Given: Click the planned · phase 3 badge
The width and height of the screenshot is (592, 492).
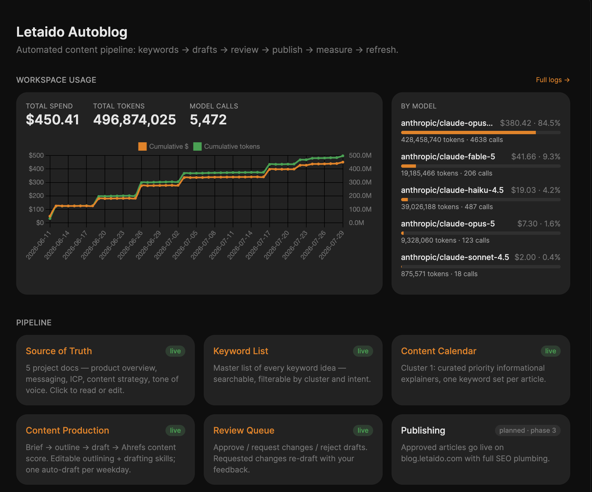Looking at the screenshot, I should click(x=527, y=430).
